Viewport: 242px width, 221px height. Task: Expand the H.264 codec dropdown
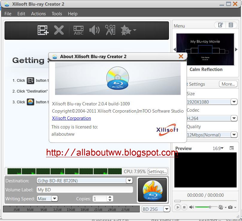pos(234,118)
